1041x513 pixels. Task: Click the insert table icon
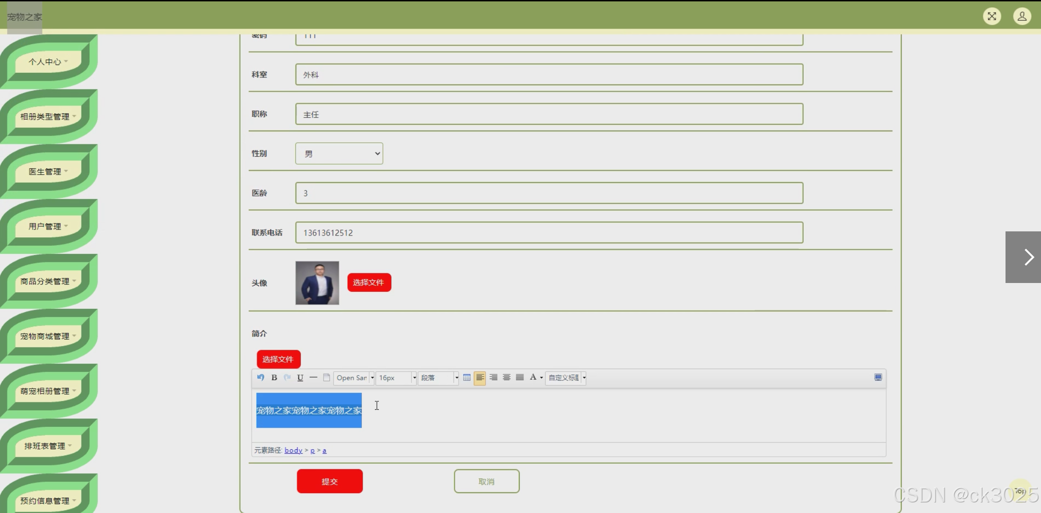[x=467, y=377]
